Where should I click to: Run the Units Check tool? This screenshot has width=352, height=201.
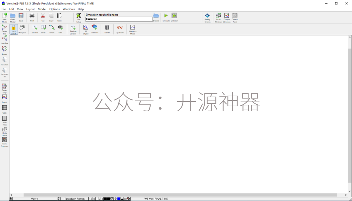tap(5, 132)
